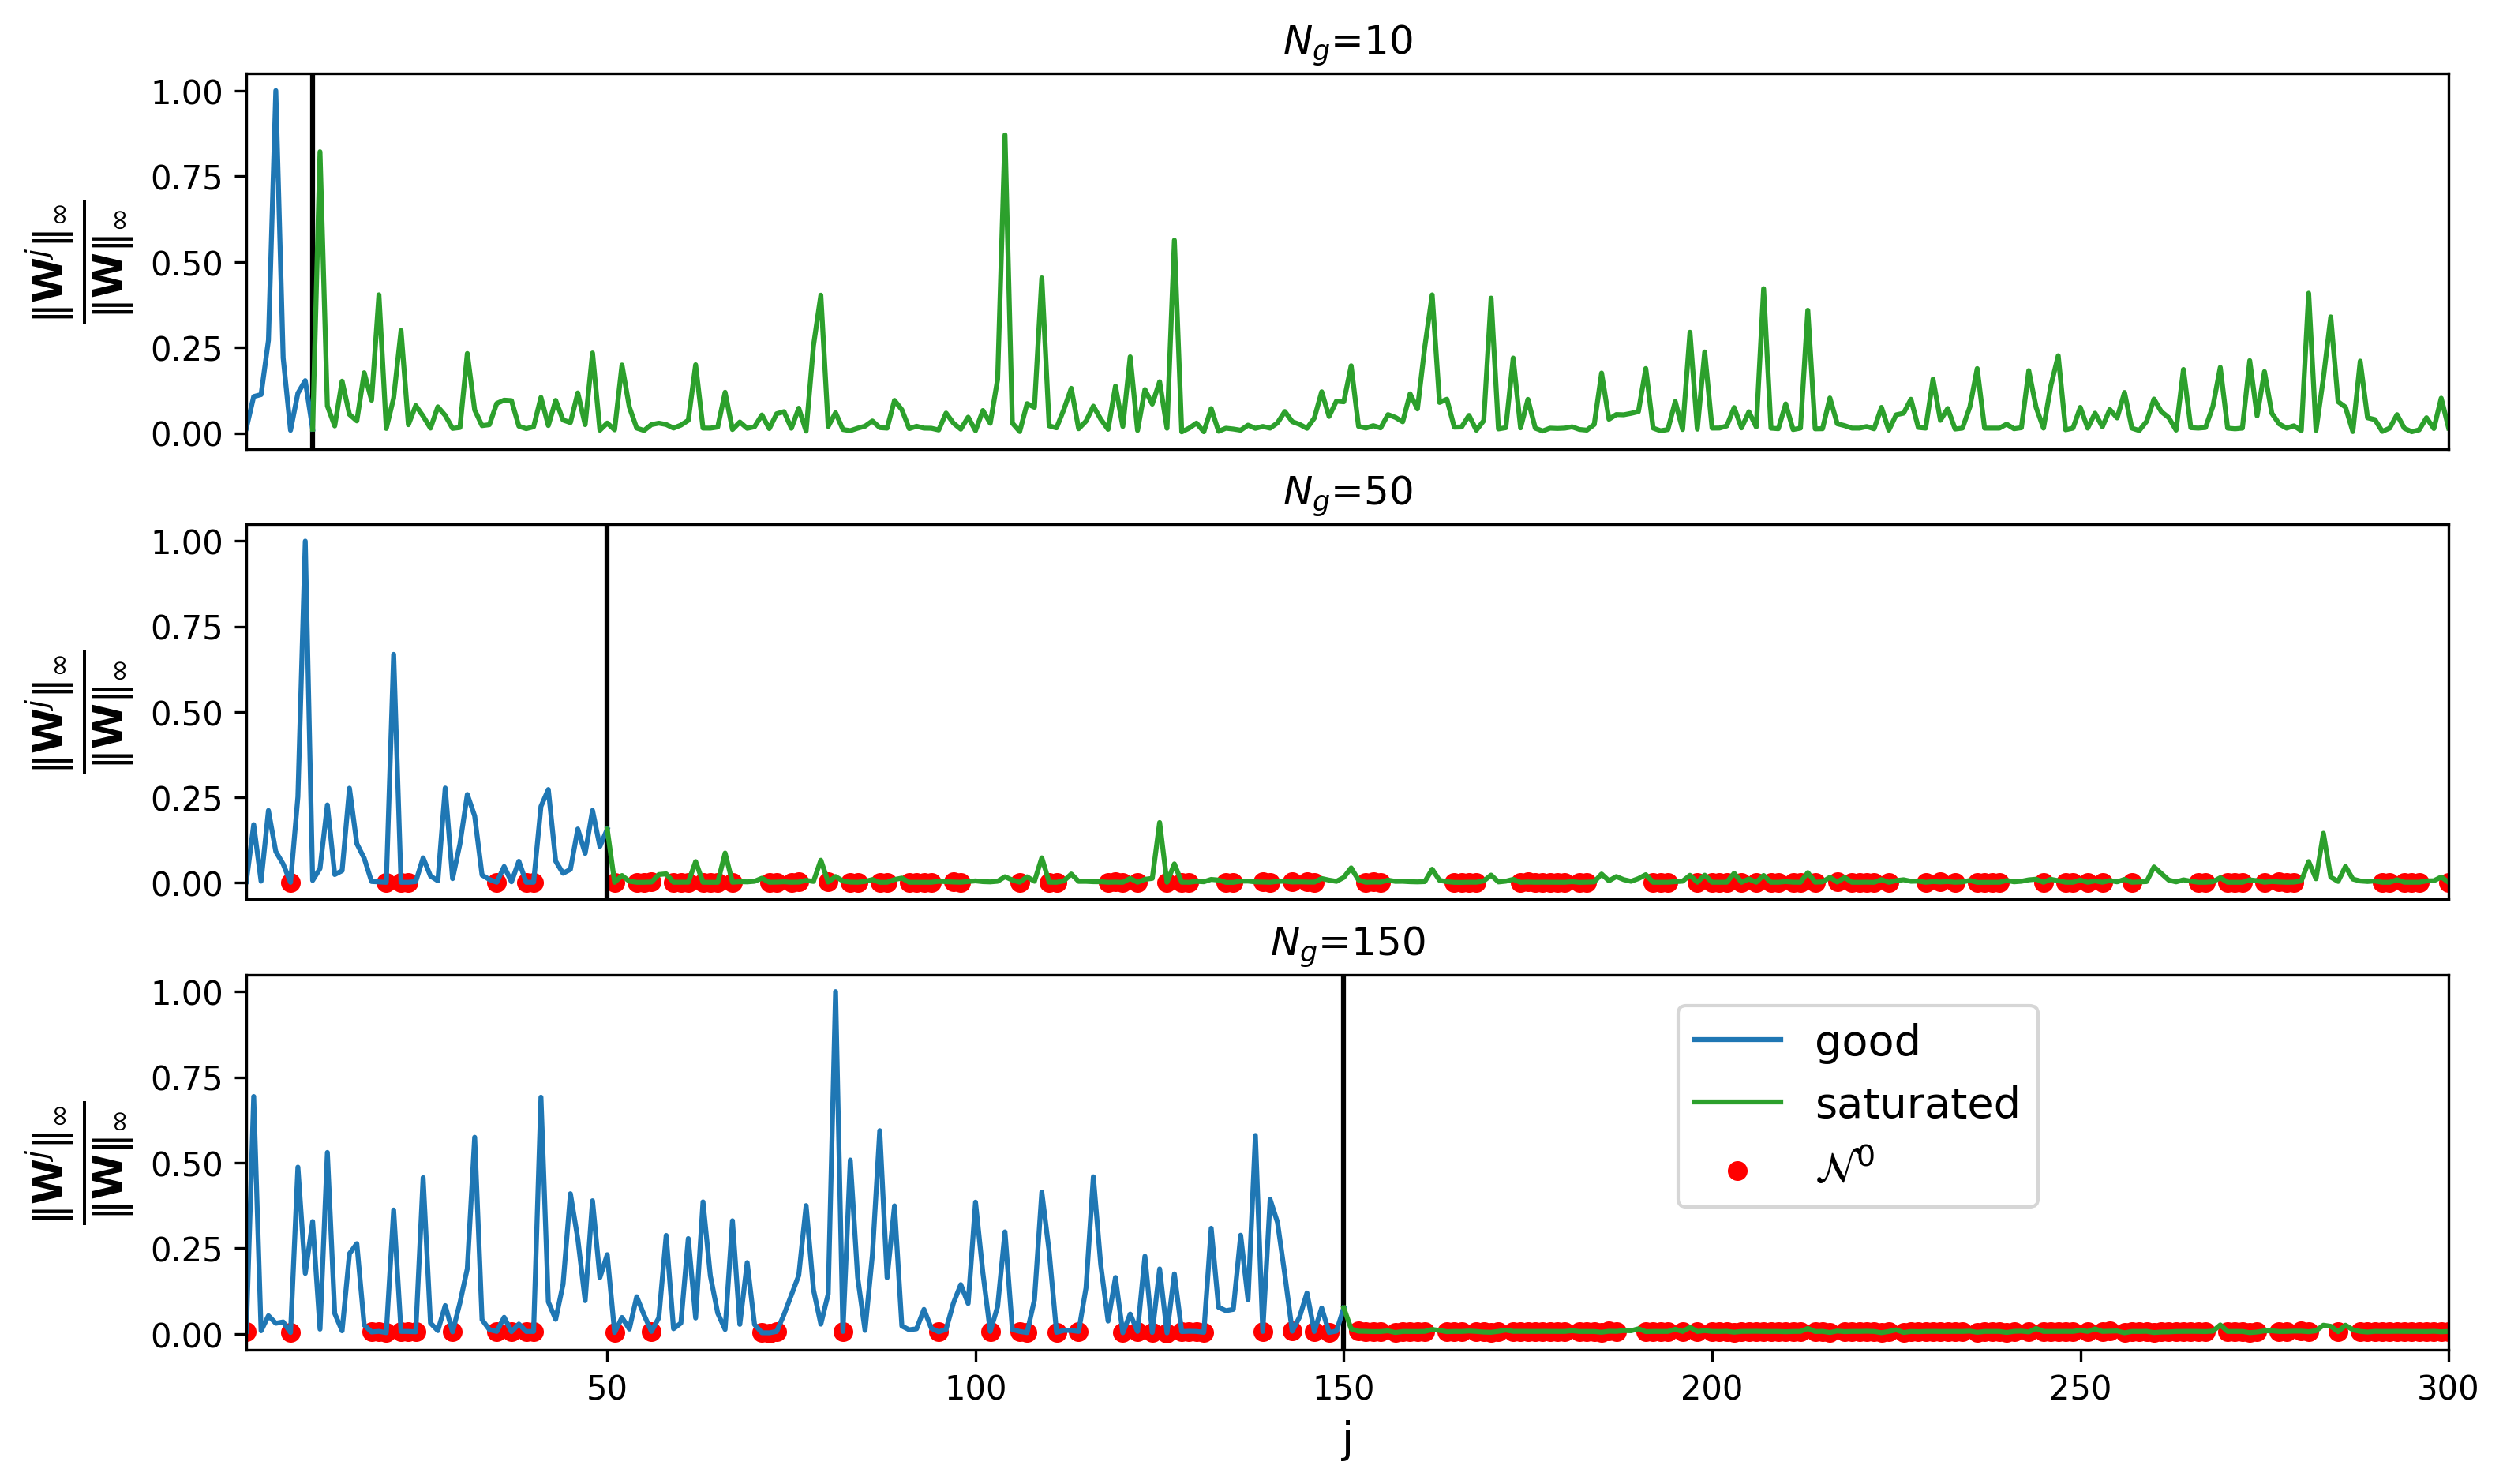Click the Ng=10 subplot title
This screenshot has height=1484, width=2503.
pyautogui.click(x=1347, y=41)
